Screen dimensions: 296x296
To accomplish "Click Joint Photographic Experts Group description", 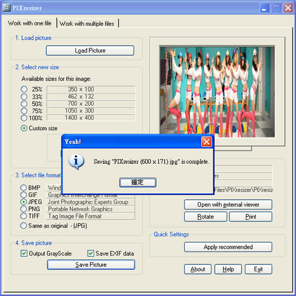I will pos(90,202).
